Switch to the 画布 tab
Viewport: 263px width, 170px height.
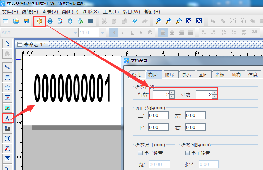click(x=236, y=75)
